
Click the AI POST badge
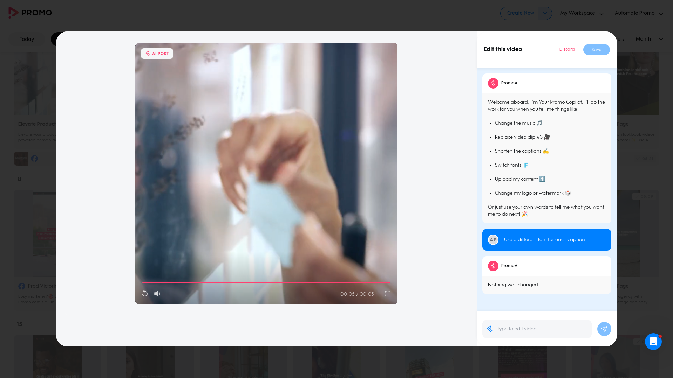coord(157,54)
